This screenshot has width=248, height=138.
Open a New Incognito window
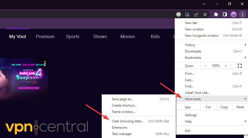point(211,36)
